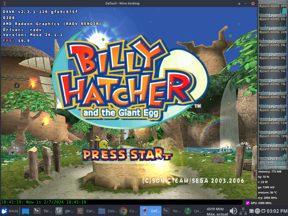Click the CPU Temp sensor reading
288x216 pixels.
(272, 163)
